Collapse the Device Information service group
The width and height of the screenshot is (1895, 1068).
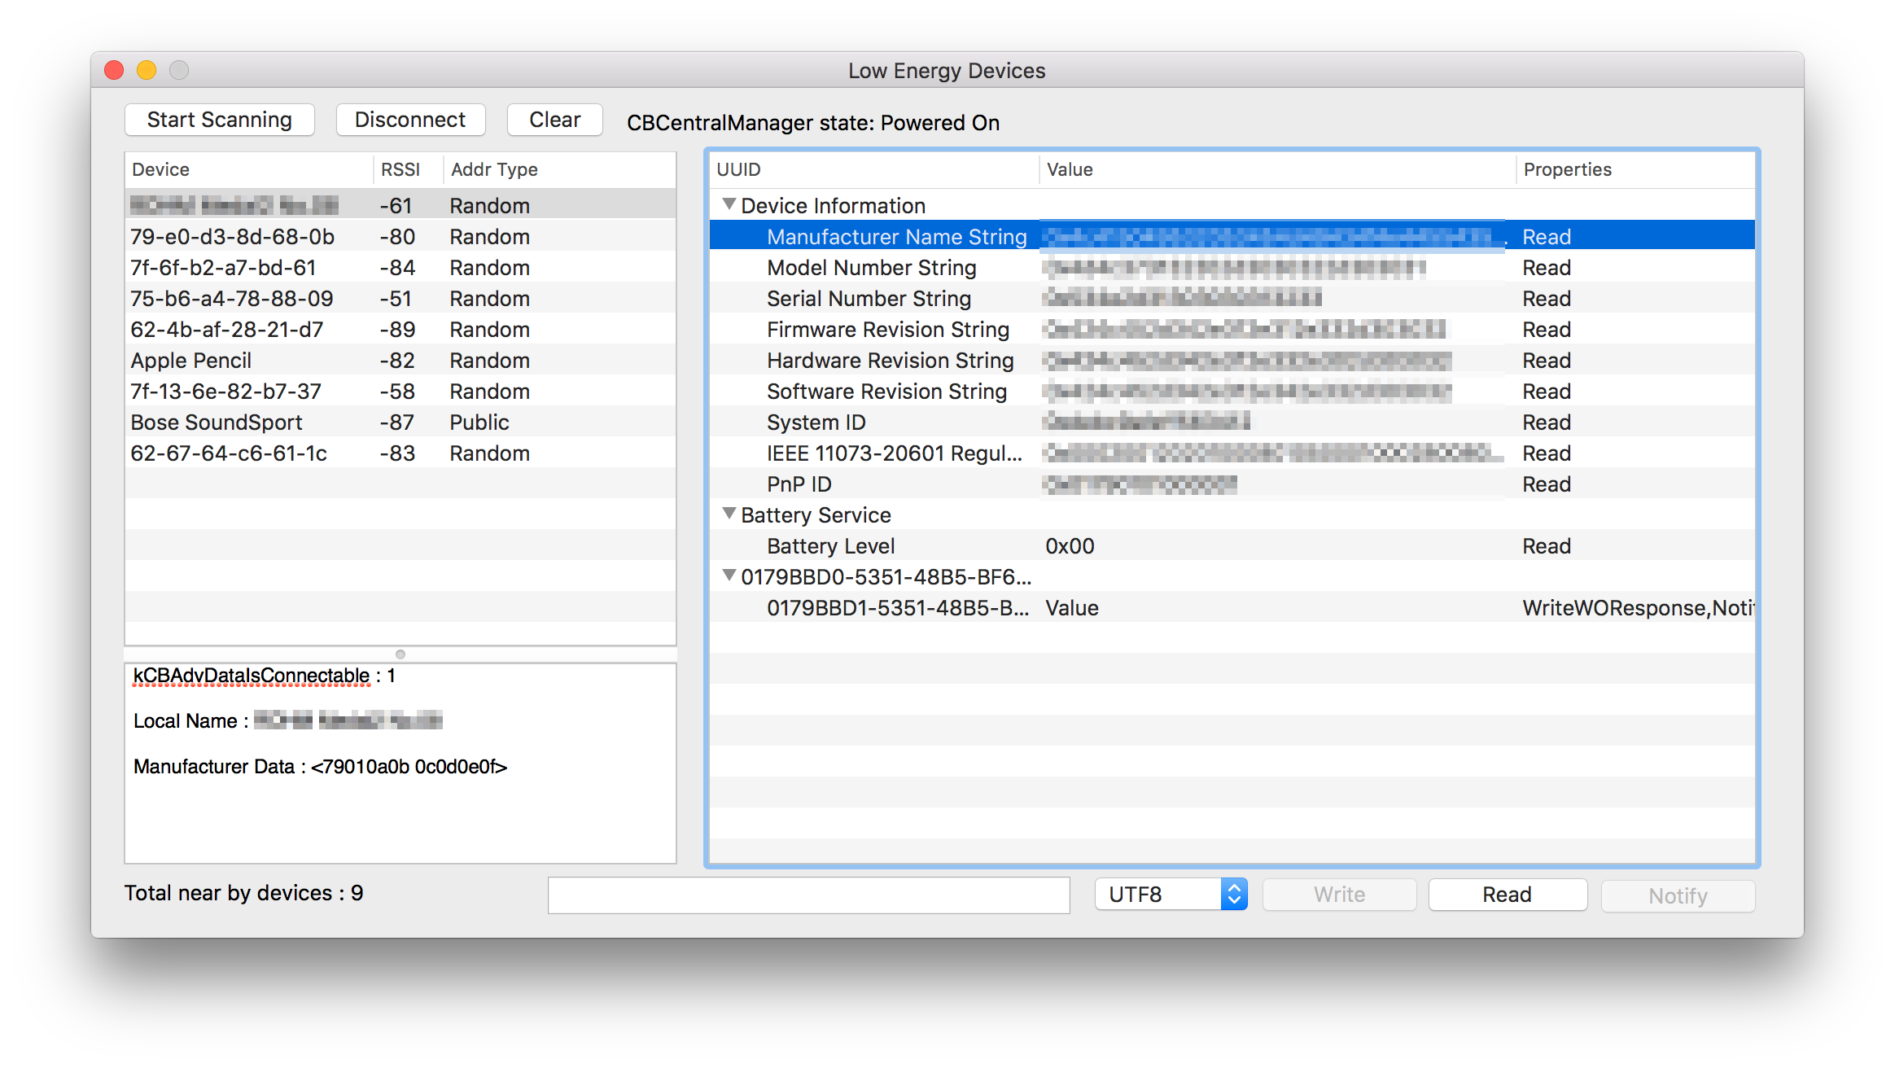729,204
